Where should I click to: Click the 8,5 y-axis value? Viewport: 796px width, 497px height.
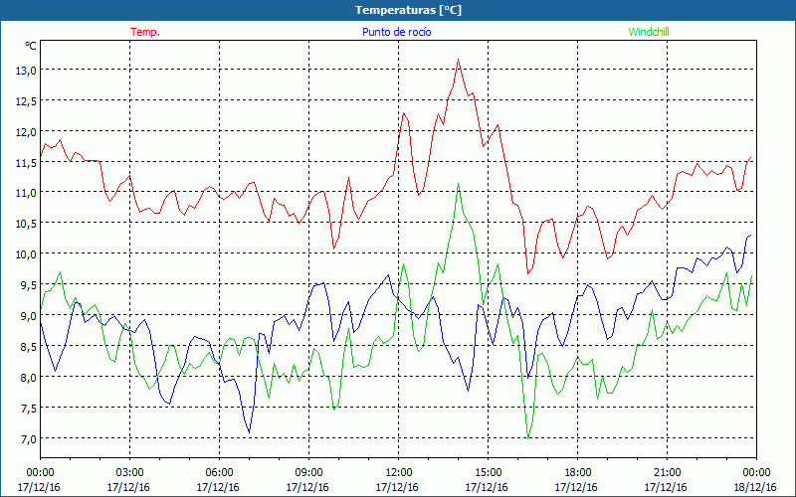[x=29, y=346]
